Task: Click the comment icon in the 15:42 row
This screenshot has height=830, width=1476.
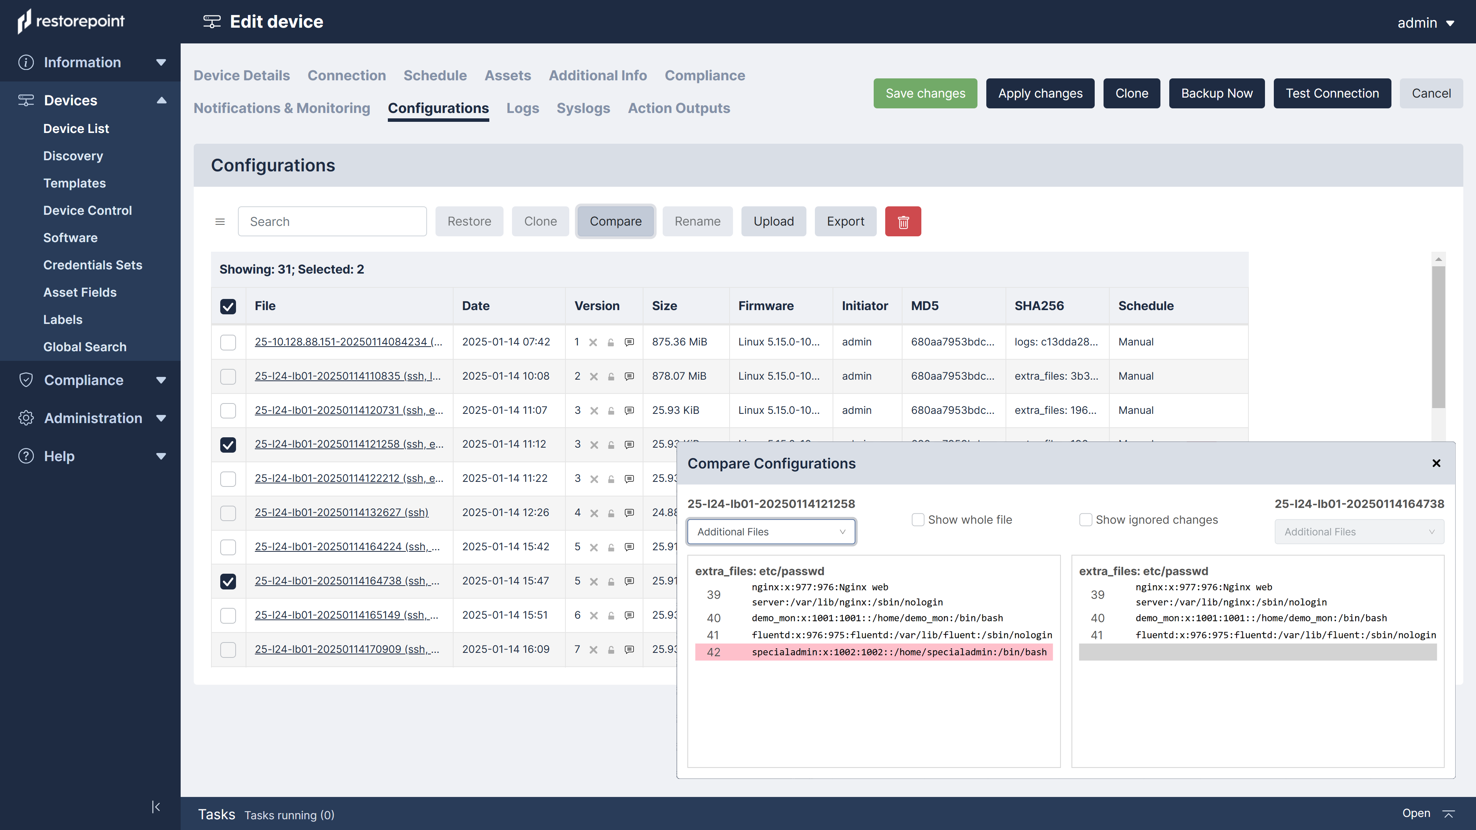Action: (629, 547)
